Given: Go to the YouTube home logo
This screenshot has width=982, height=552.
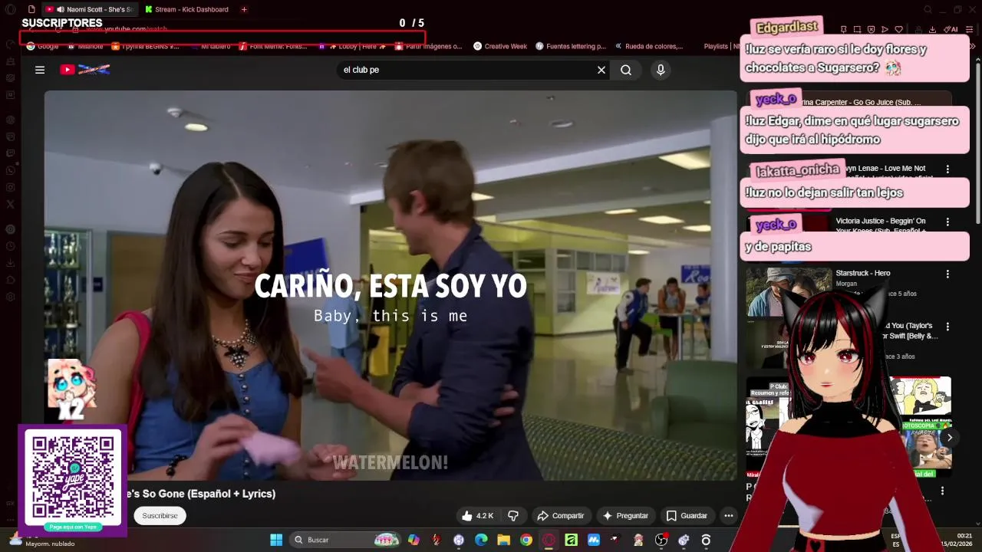Looking at the screenshot, I should pyautogui.click(x=84, y=70).
